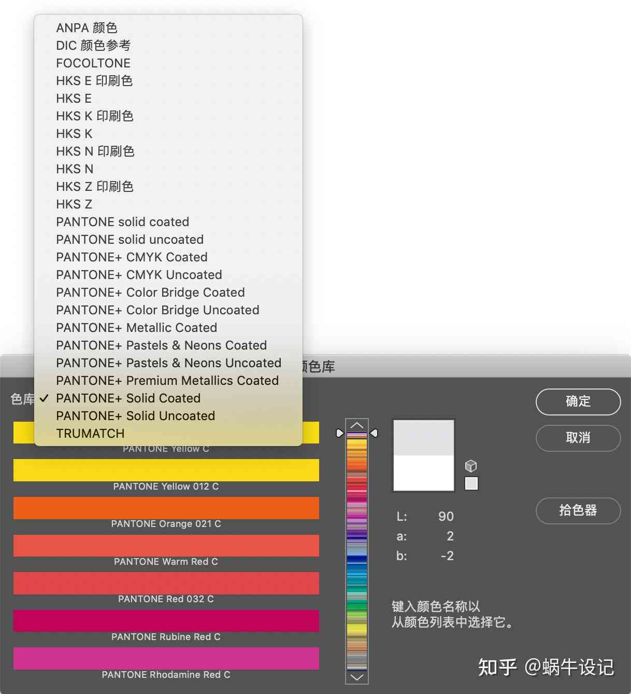This screenshot has width=631, height=694.
Task: Pick the PANTONE Red 032 C swatch
Action: point(166,583)
